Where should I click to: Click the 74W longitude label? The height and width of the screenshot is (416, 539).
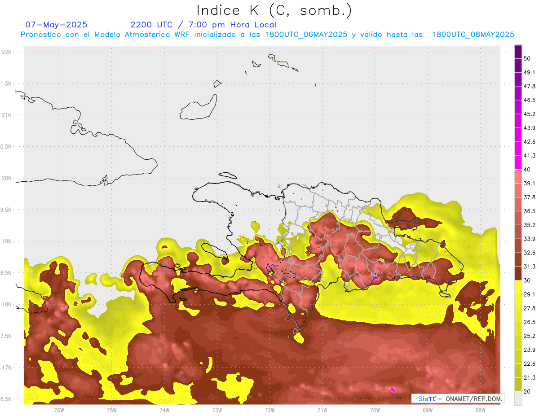(164, 410)
